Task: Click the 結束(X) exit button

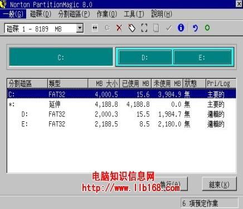Action: 219,184
